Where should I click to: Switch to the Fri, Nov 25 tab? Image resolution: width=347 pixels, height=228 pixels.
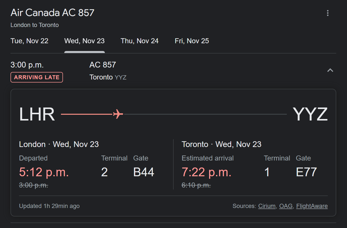(x=192, y=41)
